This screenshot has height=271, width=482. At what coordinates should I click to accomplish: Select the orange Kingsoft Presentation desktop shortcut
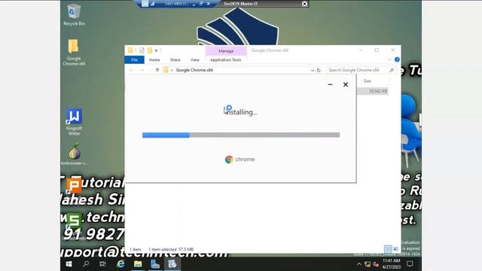[x=74, y=185]
